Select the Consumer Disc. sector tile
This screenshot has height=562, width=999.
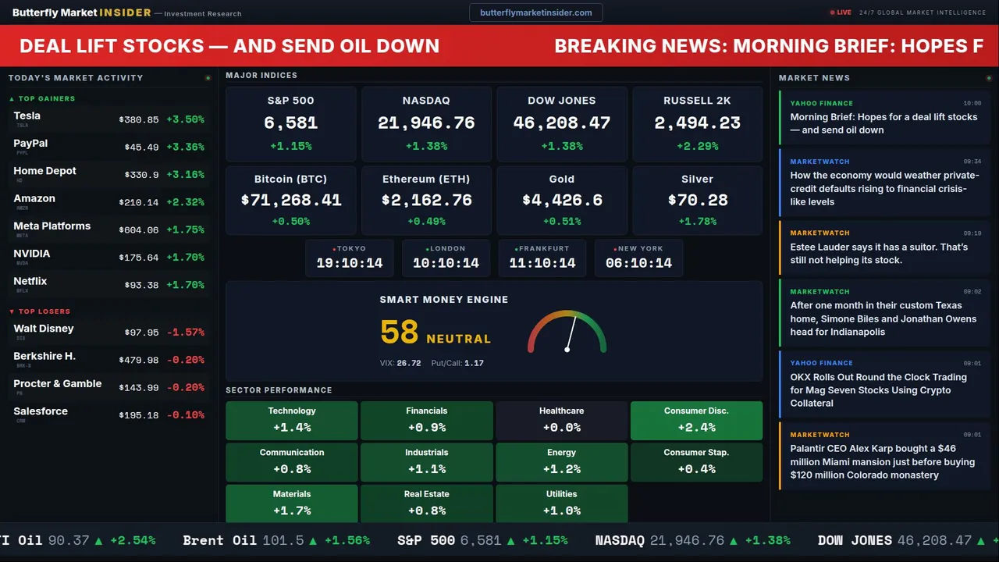tap(696, 420)
